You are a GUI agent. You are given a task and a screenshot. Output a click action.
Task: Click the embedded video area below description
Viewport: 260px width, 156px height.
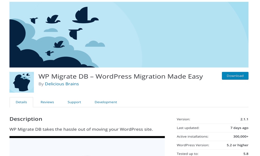click(x=87, y=146)
